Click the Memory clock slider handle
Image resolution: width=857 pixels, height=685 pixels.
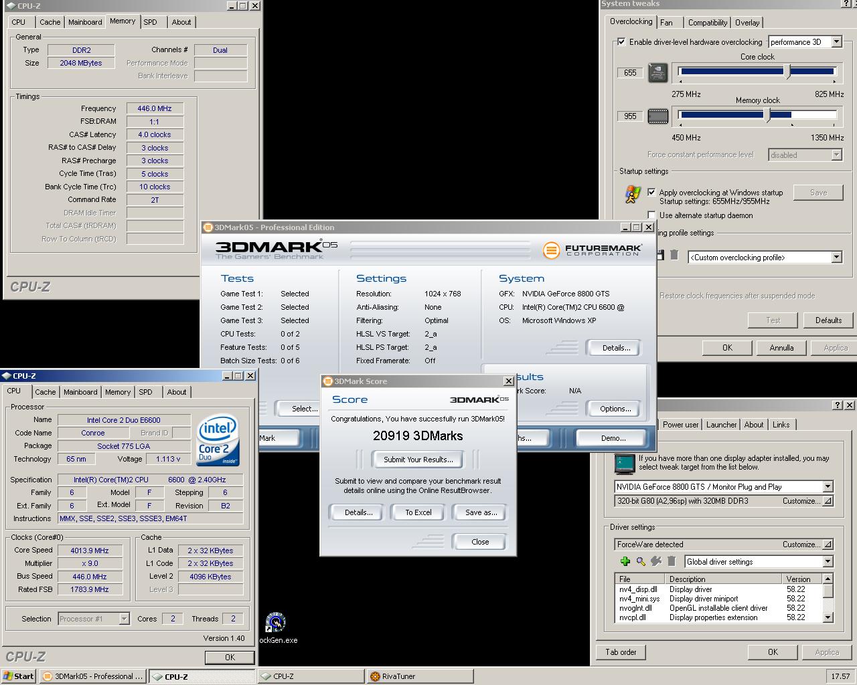[x=767, y=115]
